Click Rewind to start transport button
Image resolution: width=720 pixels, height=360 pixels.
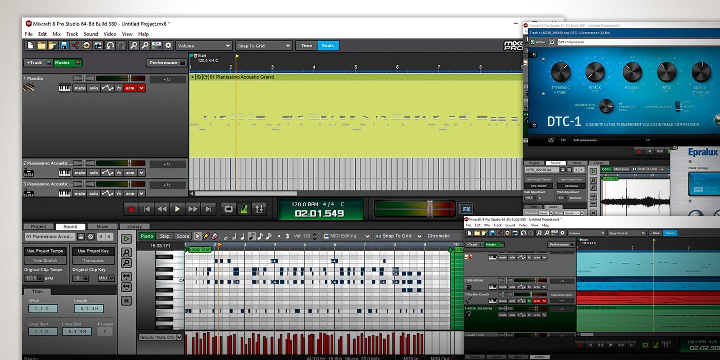point(147,209)
